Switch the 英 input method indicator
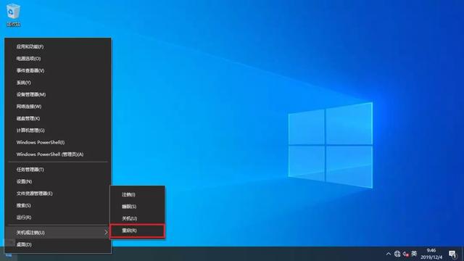Viewport: 464px width, 261px height. coord(414,254)
